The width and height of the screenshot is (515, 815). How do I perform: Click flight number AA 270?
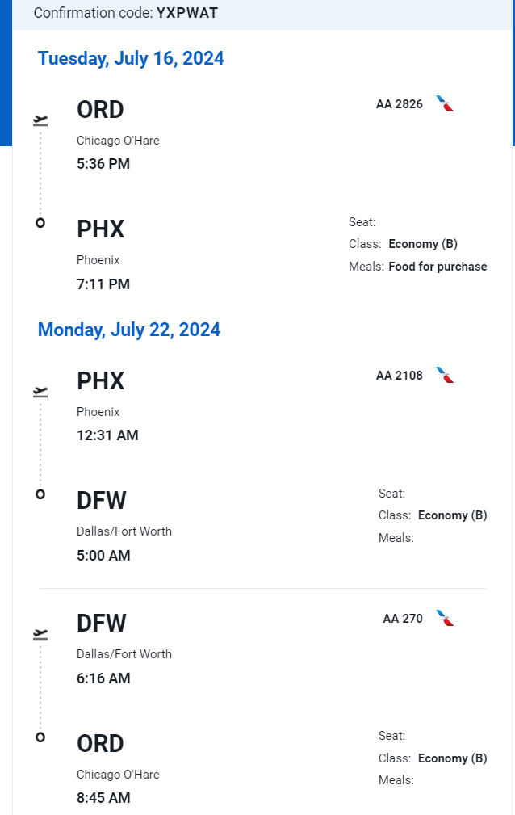point(403,619)
